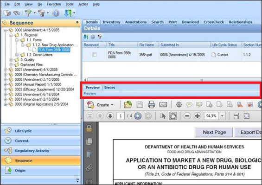Click the email envelope icon in PDF toolbar
The image size is (262, 185).
163,105
